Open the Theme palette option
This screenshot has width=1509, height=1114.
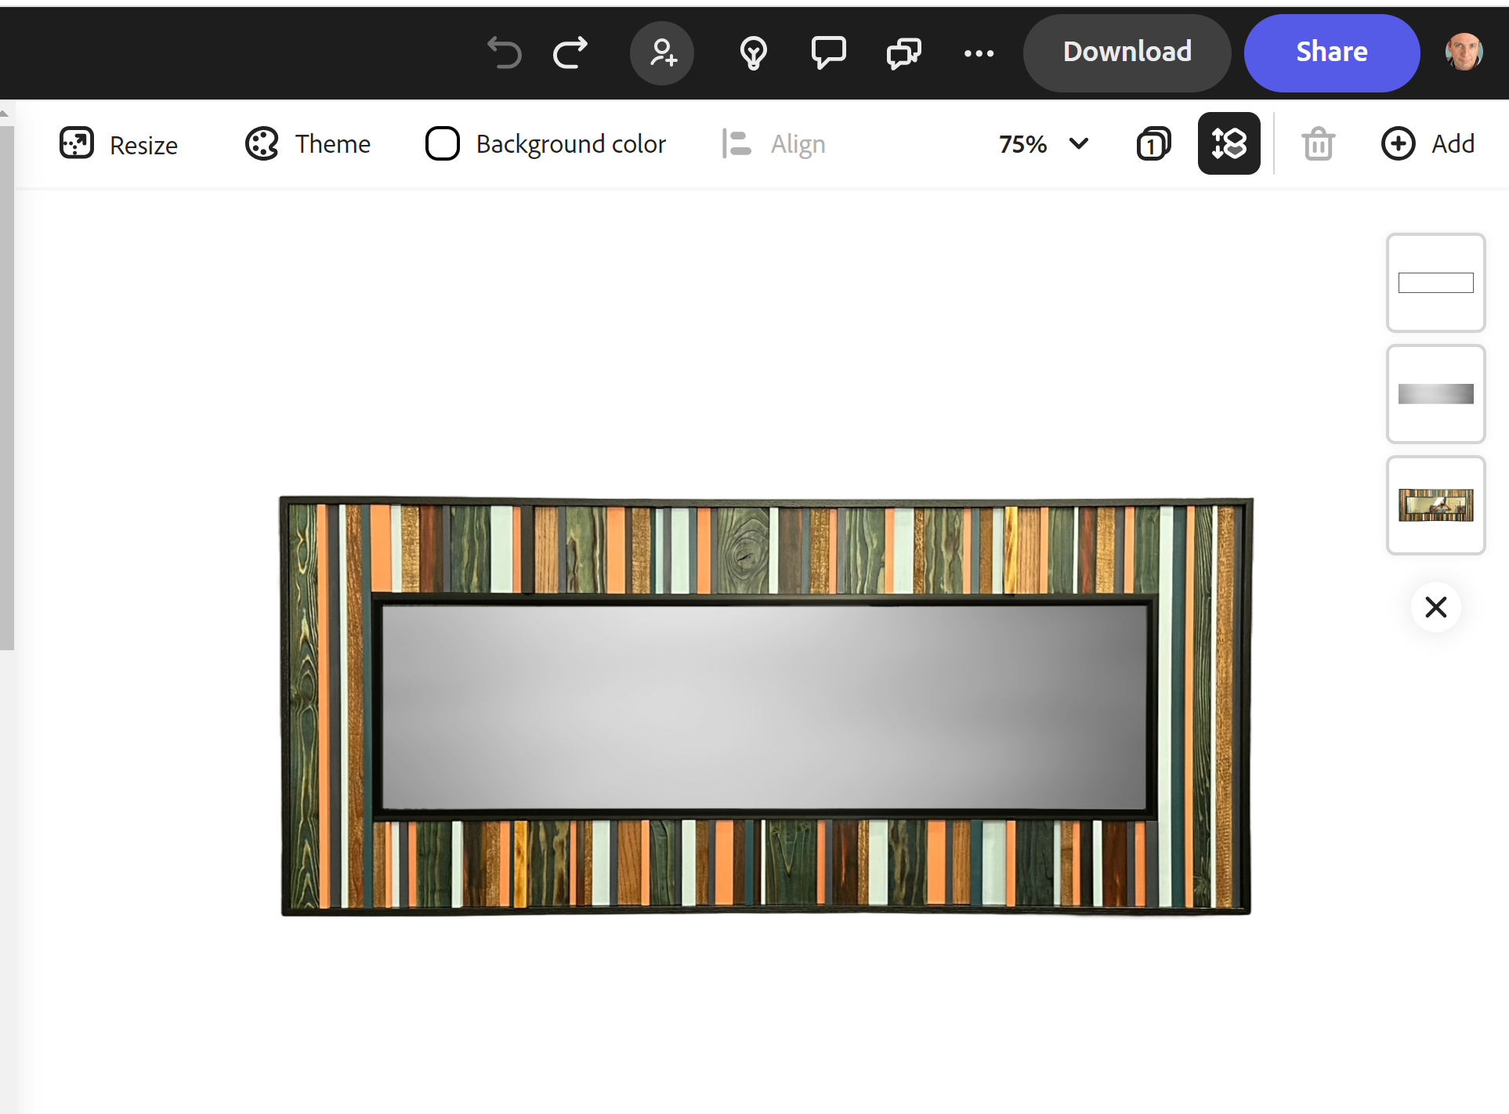pyautogui.click(x=308, y=144)
